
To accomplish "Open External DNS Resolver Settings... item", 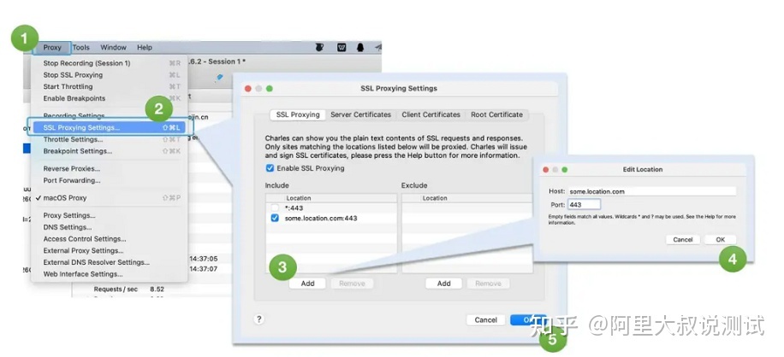I will click(x=109, y=262).
